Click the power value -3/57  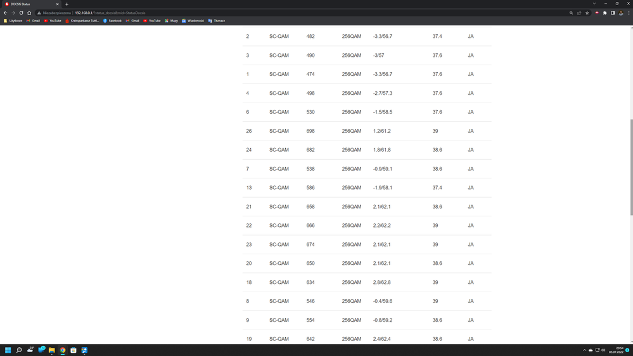[379, 55]
